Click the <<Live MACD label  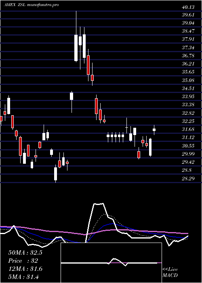point(170,272)
